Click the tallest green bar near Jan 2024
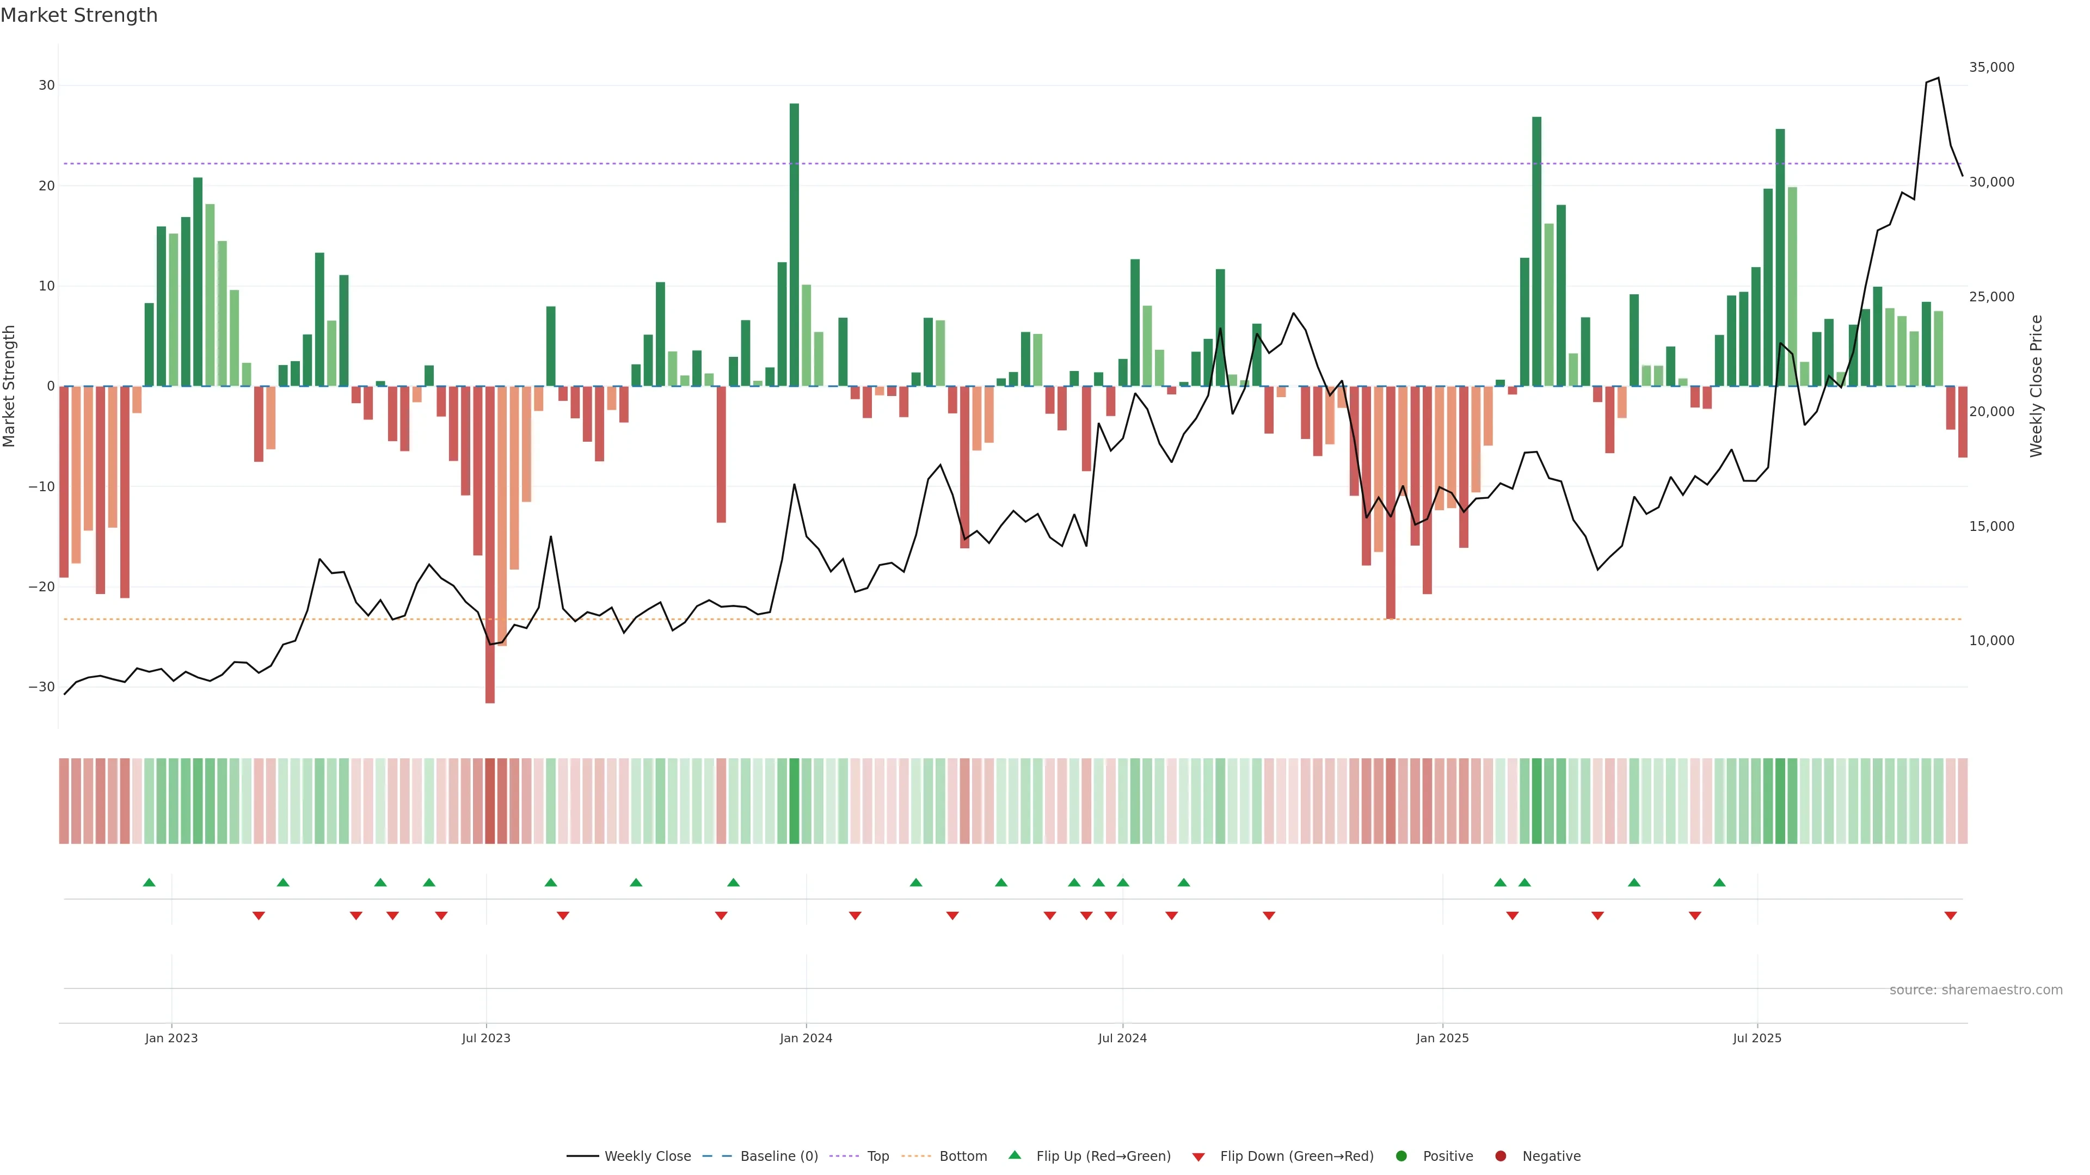The height and width of the screenshot is (1175, 2090). tap(794, 243)
